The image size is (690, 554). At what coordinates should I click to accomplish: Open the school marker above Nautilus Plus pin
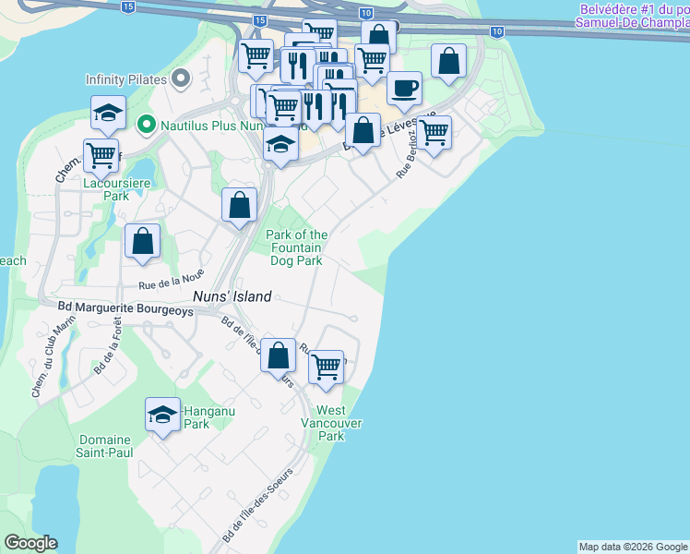(x=108, y=116)
